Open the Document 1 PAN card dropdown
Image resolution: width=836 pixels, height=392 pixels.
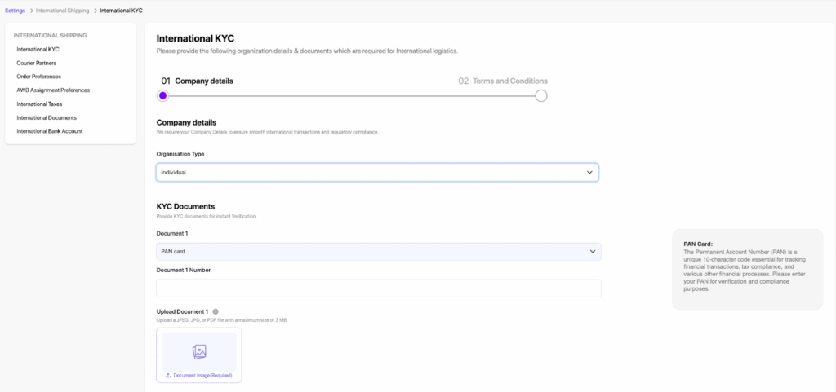[x=378, y=252]
